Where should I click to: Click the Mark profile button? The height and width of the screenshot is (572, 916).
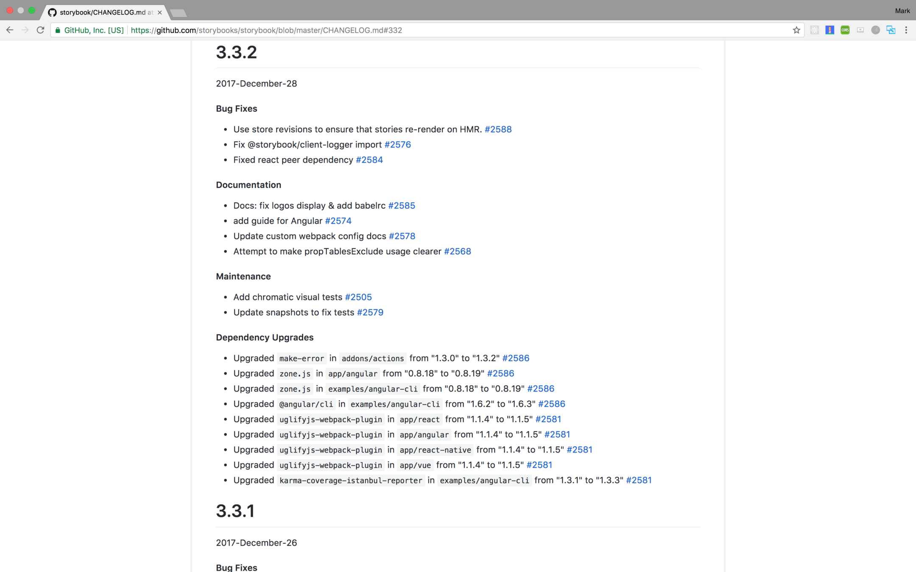(x=902, y=11)
